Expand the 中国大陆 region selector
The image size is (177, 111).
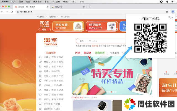click(41, 17)
